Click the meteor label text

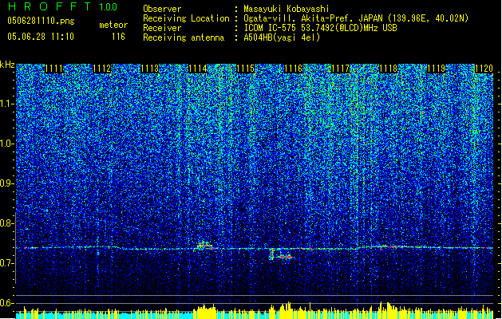(x=113, y=25)
